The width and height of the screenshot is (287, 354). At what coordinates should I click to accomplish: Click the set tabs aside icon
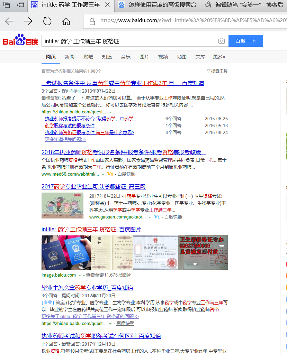point(20,5)
